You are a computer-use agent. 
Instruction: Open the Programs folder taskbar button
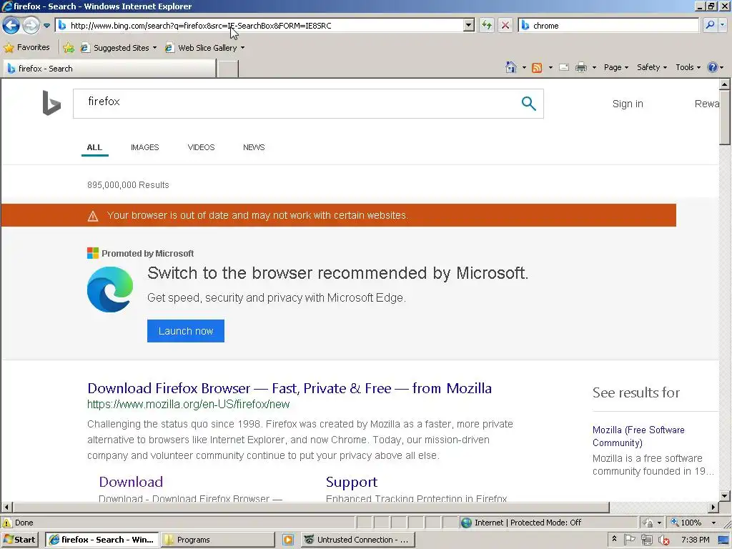click(218, 540)
